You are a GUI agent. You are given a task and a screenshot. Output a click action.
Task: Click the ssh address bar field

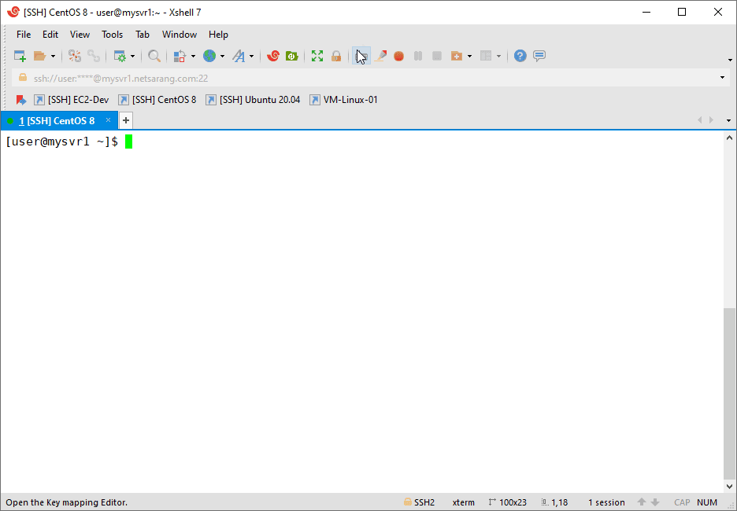point(372,77)
